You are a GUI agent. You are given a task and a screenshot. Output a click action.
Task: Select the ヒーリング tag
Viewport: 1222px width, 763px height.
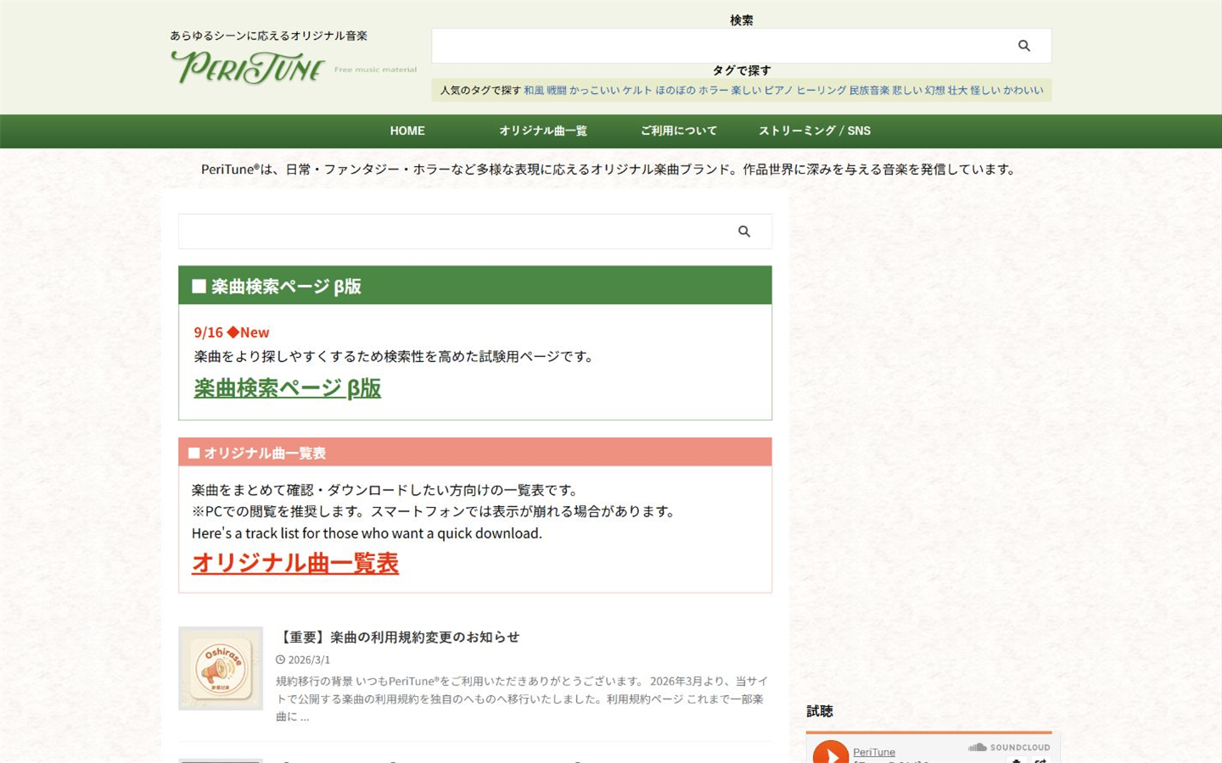(x=821, y=90)
